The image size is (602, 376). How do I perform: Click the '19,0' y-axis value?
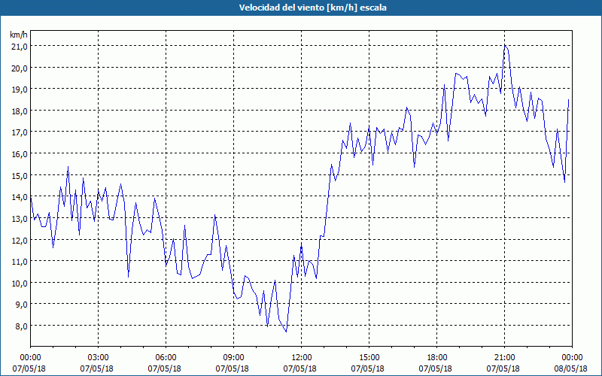pos(20,89)
